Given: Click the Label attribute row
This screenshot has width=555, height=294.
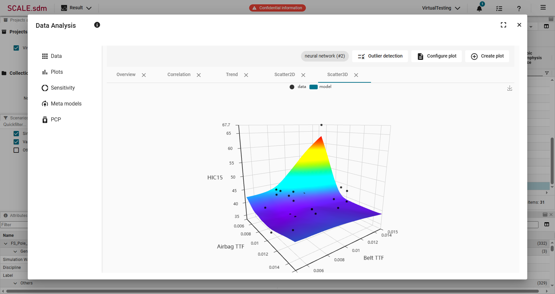Looking at the screenshot, I should [x=14, y=275].
